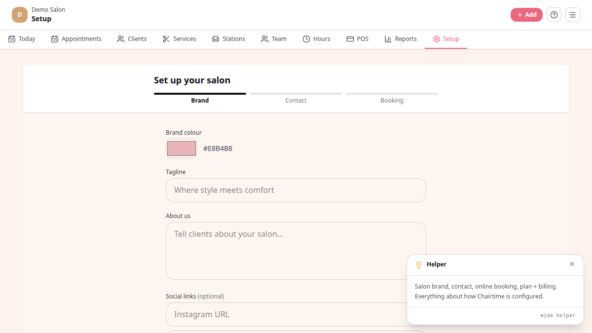Screen dimensions: 592x333
Task: Go to the Clients tab
Action: 132,39
